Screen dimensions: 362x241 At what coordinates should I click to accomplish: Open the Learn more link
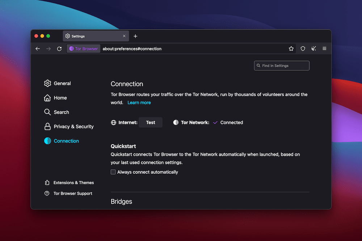139,102
